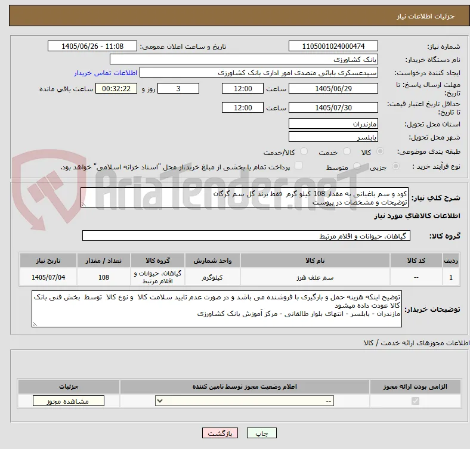Click the تاریخ نیاز column header
This screenshot has height=449, width=470.
(48, 261)
